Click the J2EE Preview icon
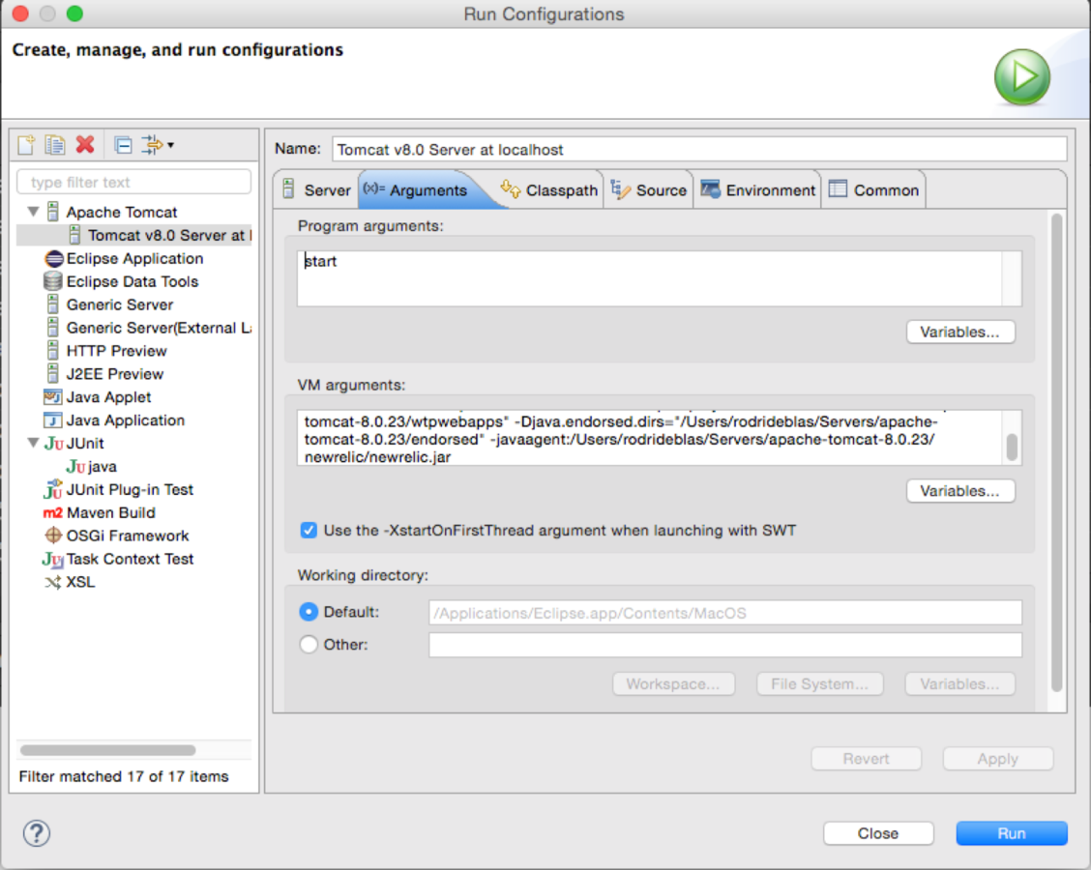The image size is (1091, 870). pyautogui.click(x=53, y=373)
